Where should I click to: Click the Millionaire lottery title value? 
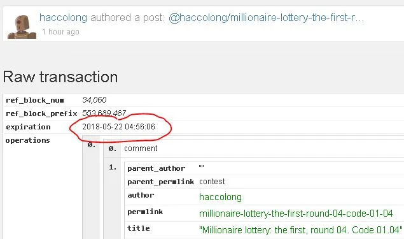(301, 229)
